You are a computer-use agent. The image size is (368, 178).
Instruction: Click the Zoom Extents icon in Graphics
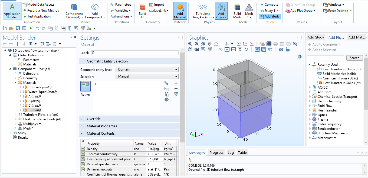(216, 44)
